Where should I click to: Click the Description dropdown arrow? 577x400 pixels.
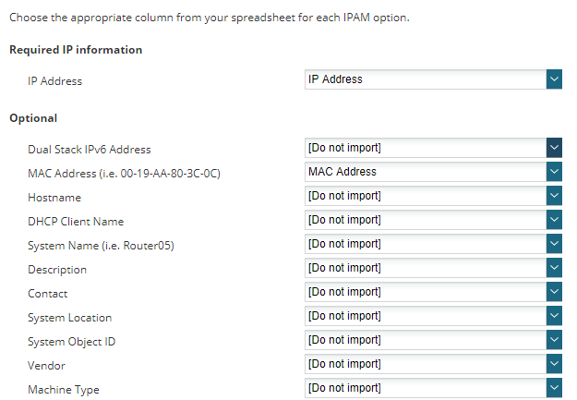click(x=554, y=268)
